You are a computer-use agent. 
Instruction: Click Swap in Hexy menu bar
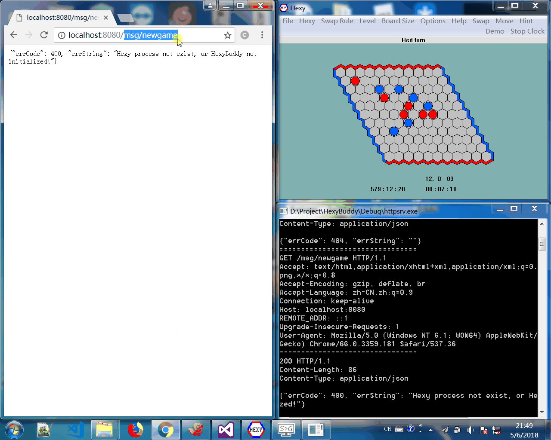coord(481,21)
